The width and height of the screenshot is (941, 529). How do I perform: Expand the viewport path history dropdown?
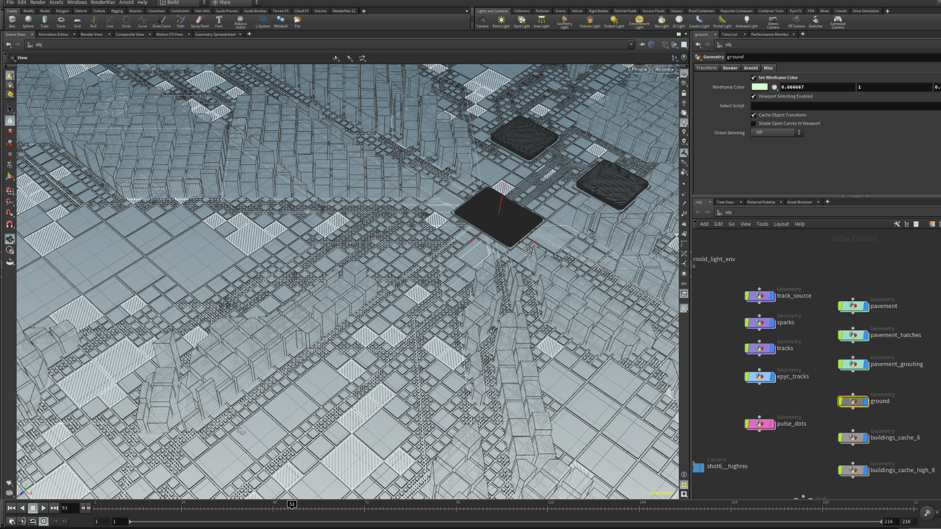click(631, 45)
